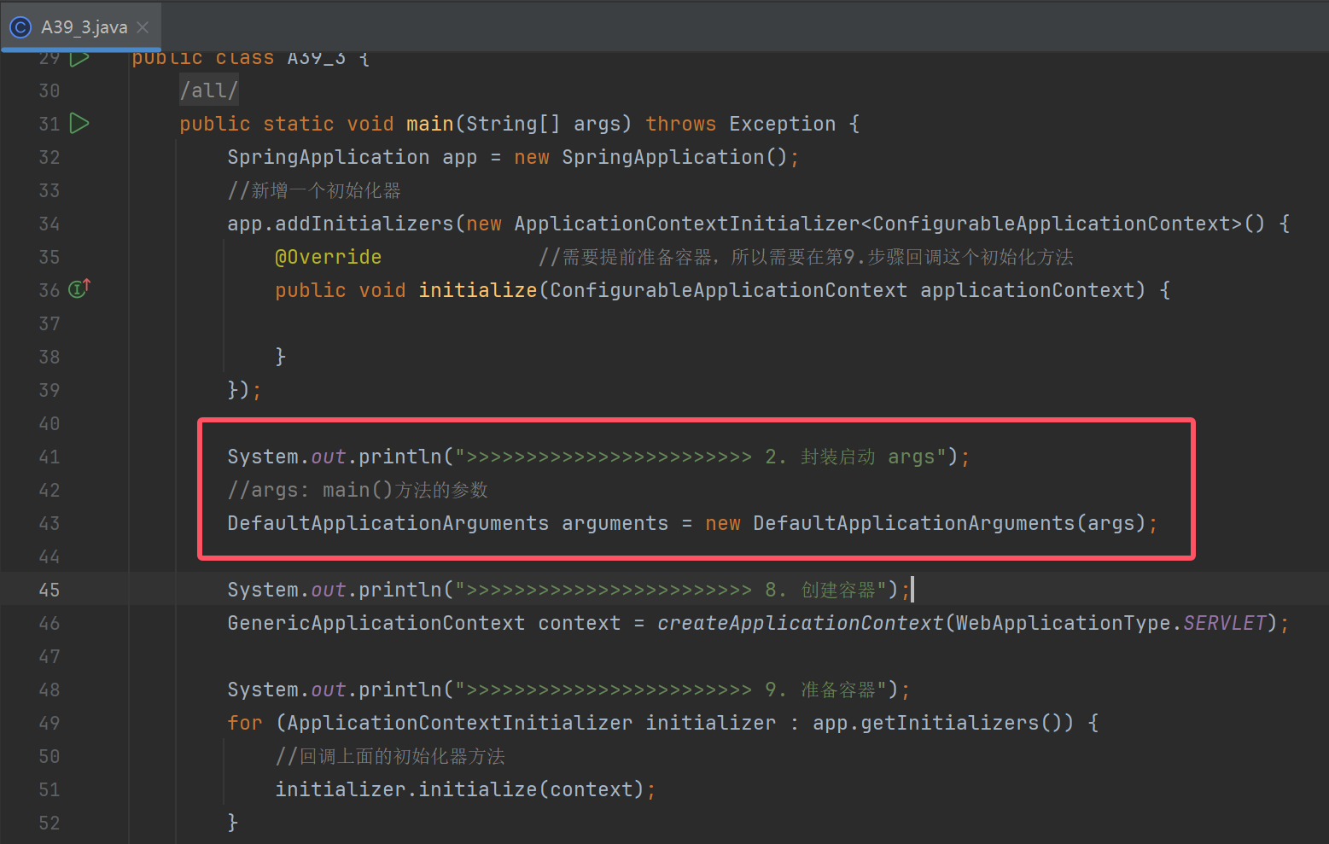Run main method from gutter arrow
This screenshot has height=844, width=1329.
click(x=79, y=124)
